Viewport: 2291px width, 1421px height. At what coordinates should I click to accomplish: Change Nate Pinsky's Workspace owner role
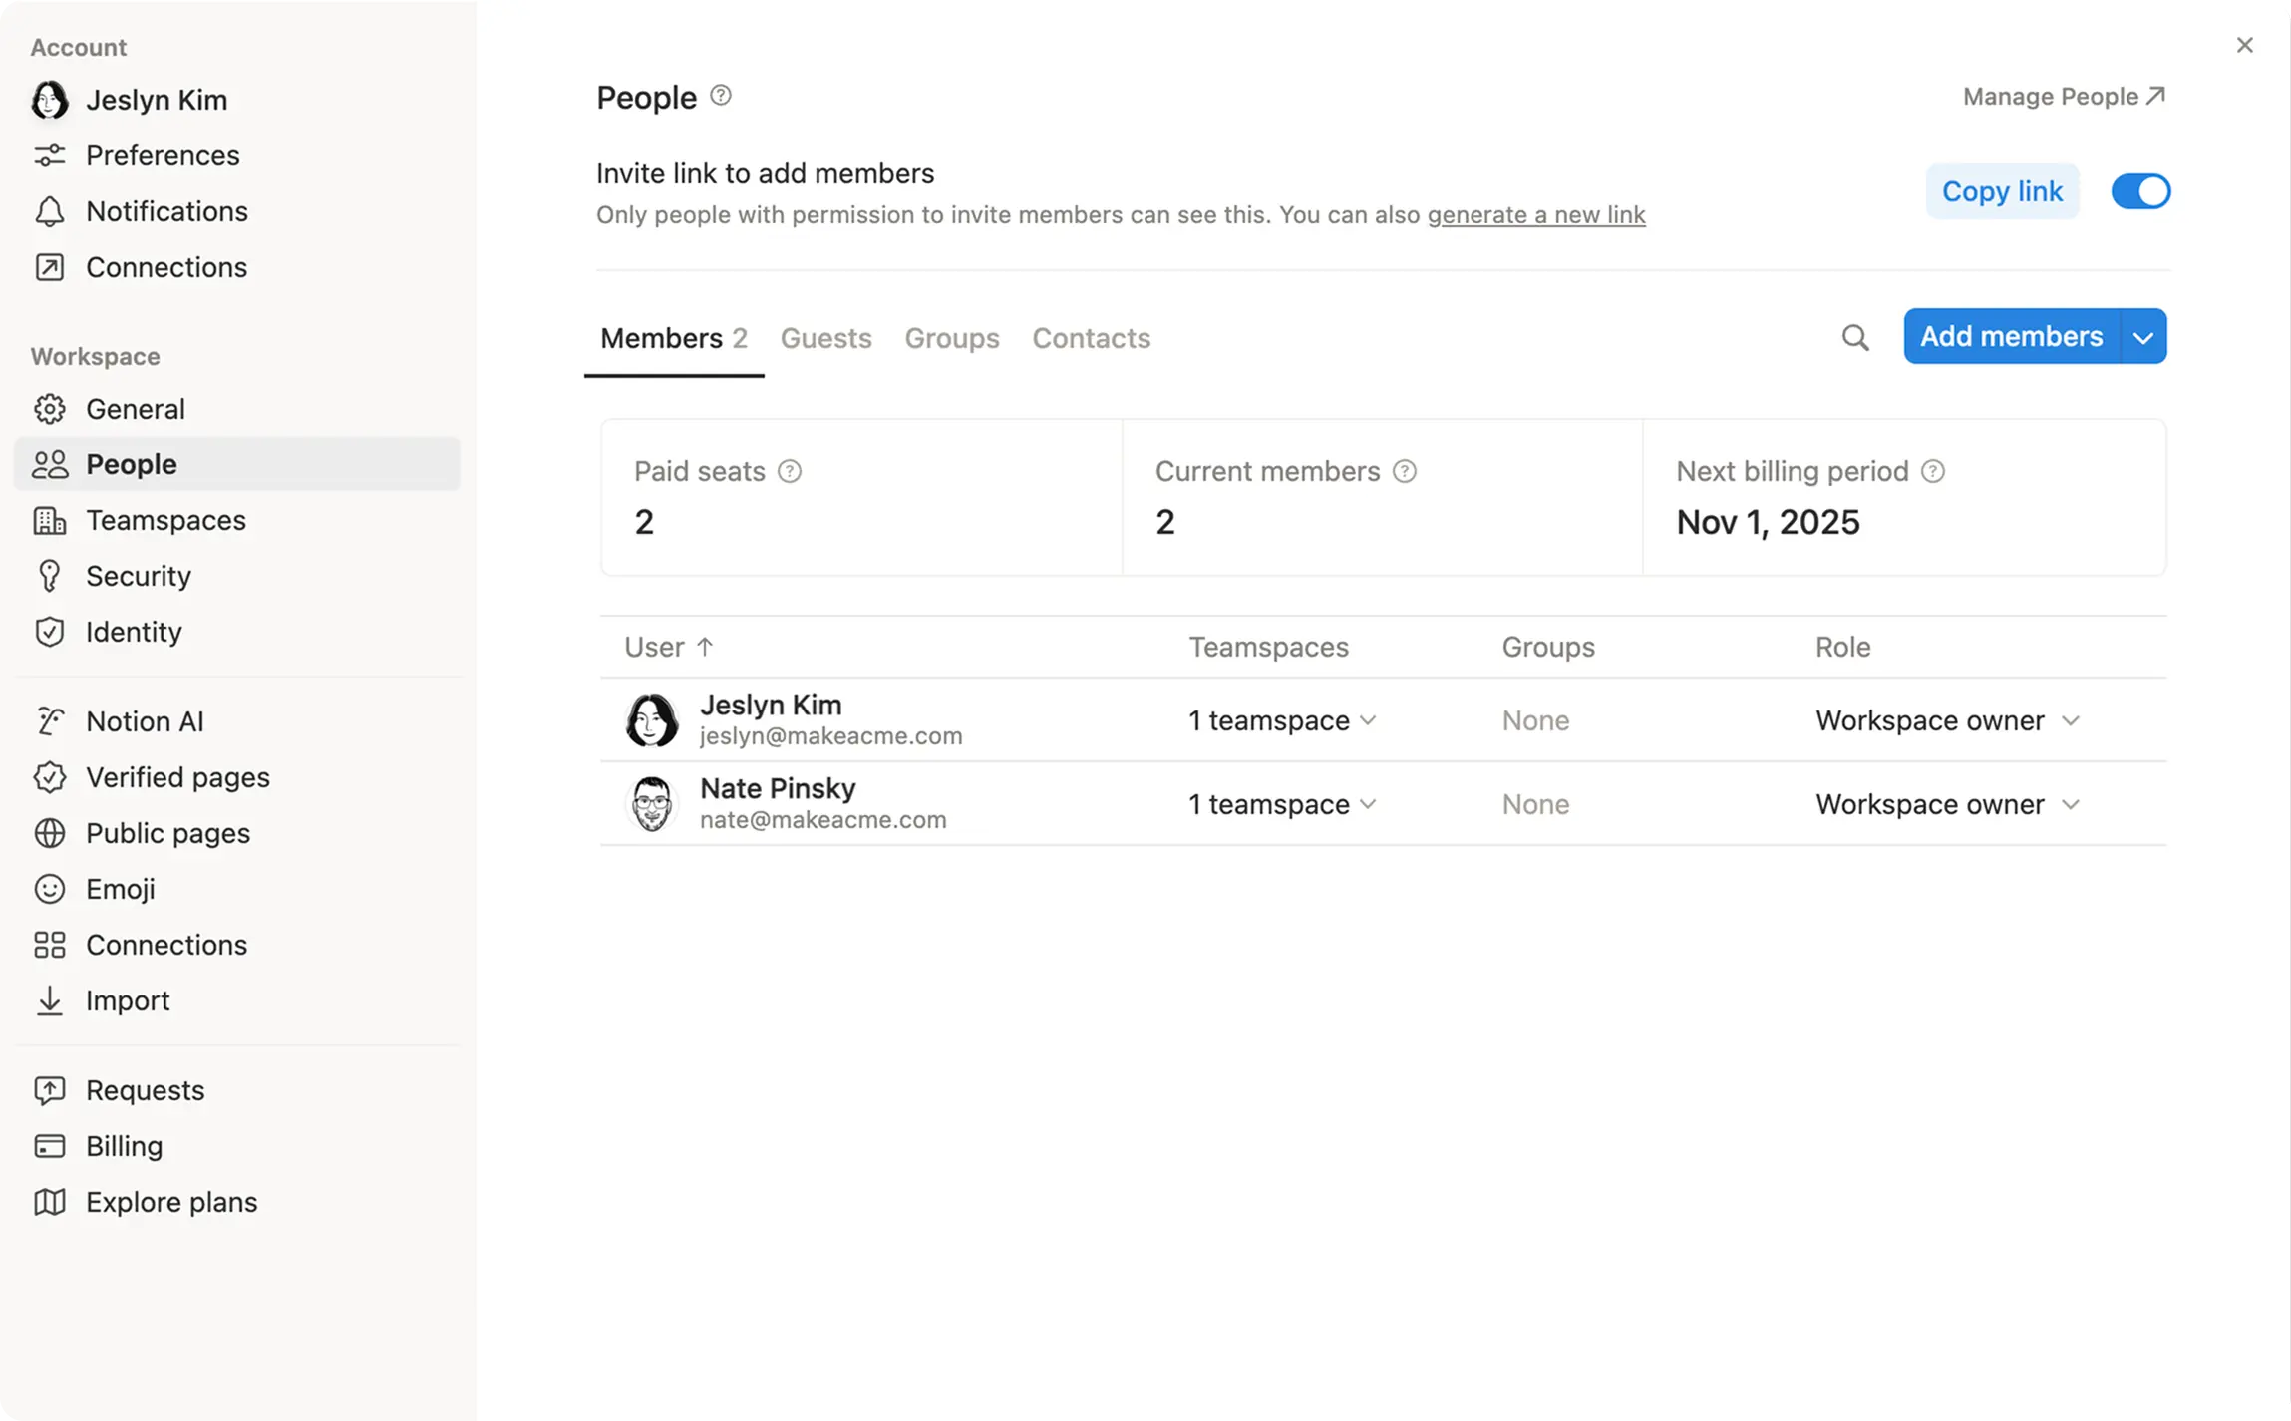1948,804
